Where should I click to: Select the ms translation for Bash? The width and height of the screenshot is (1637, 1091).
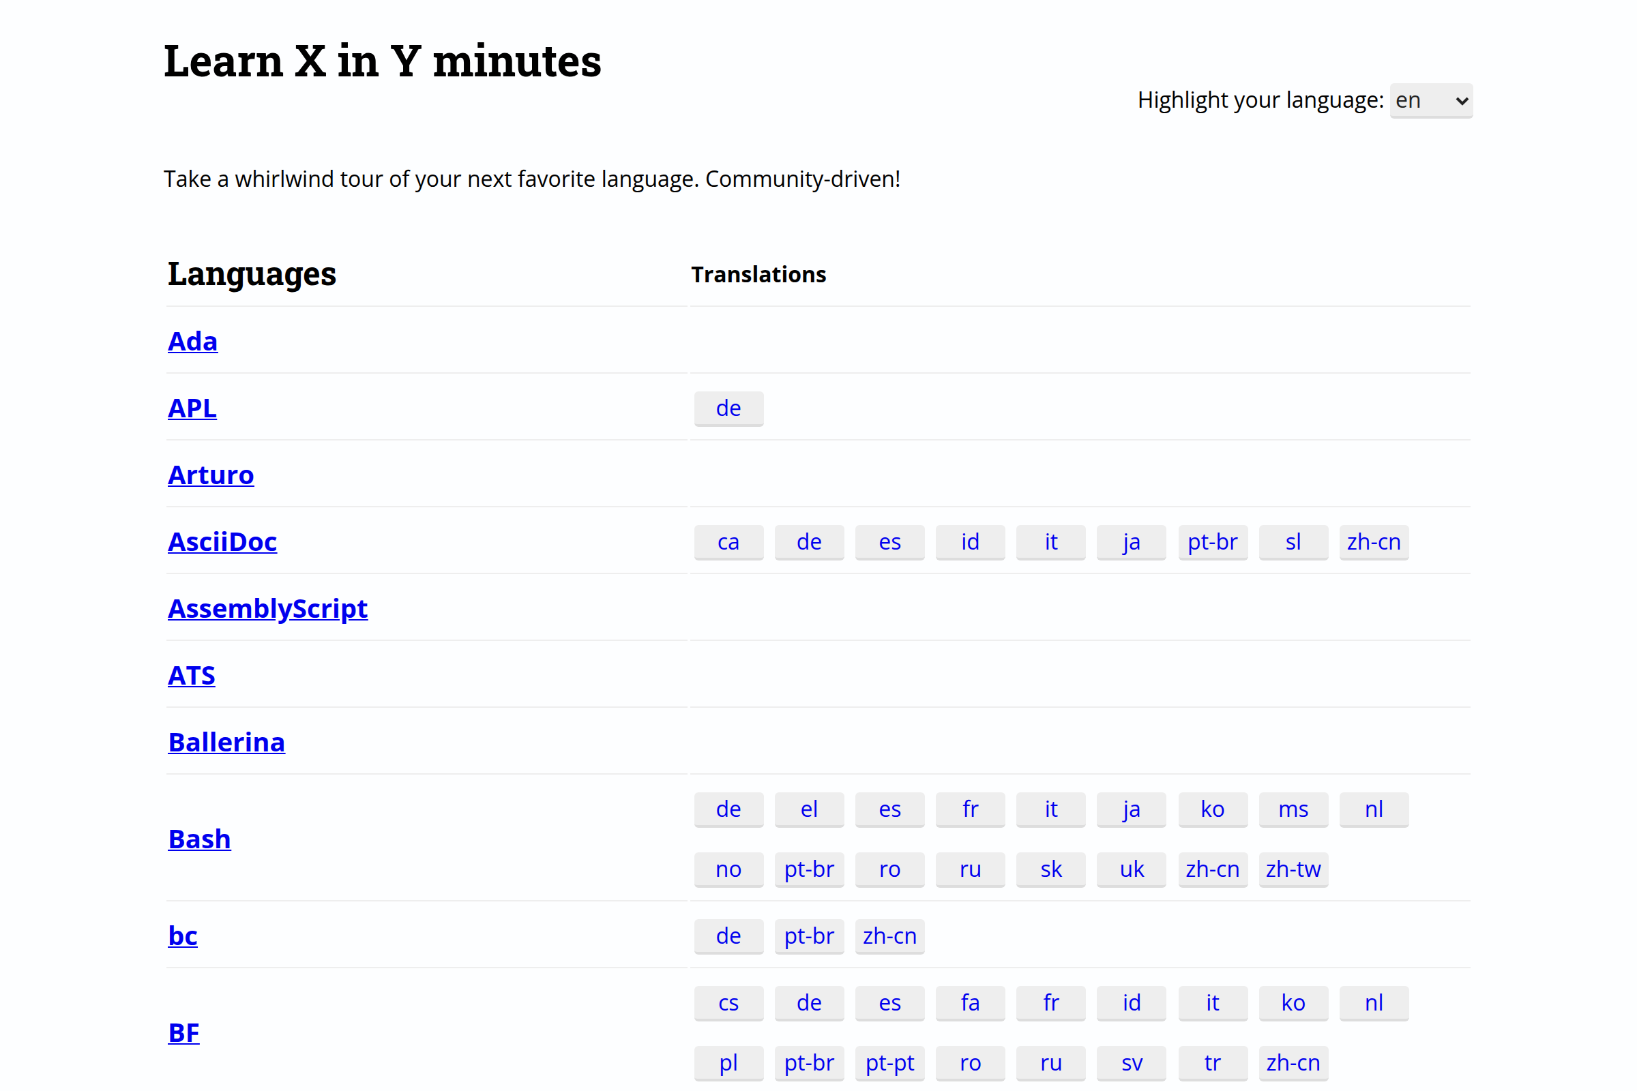click(1294, 809)
